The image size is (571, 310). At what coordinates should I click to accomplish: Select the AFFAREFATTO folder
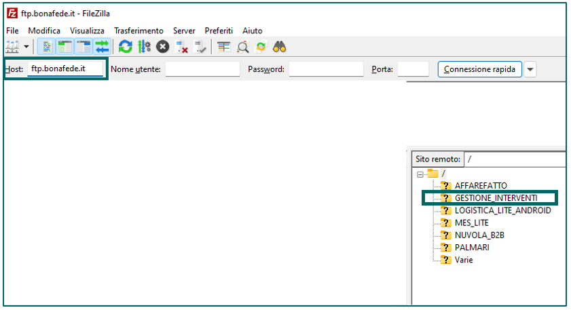(x=481, y=186)
